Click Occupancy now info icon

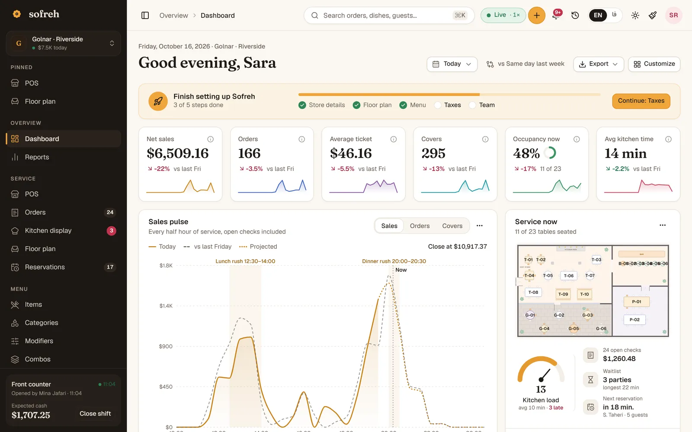577,139
